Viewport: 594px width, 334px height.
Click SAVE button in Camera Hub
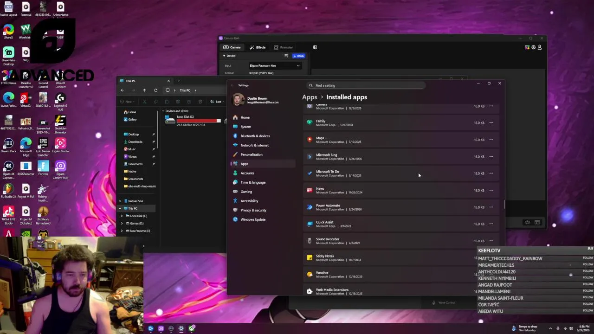[298, 56]
